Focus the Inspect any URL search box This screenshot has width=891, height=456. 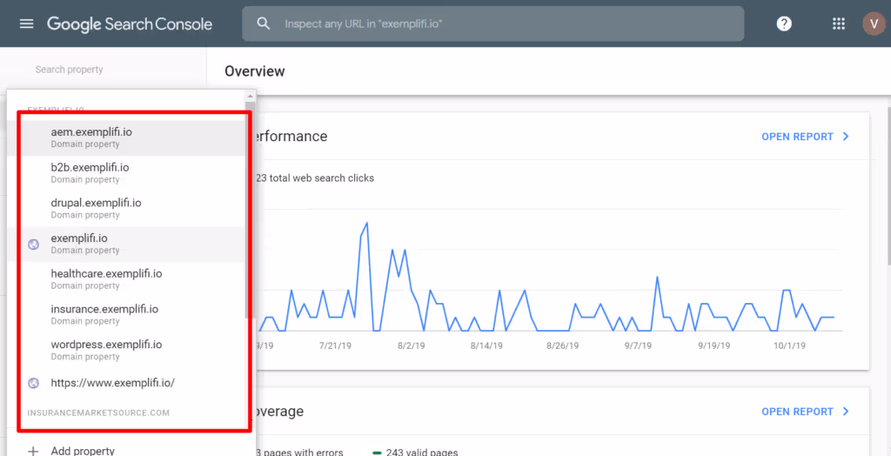[492, 23]
